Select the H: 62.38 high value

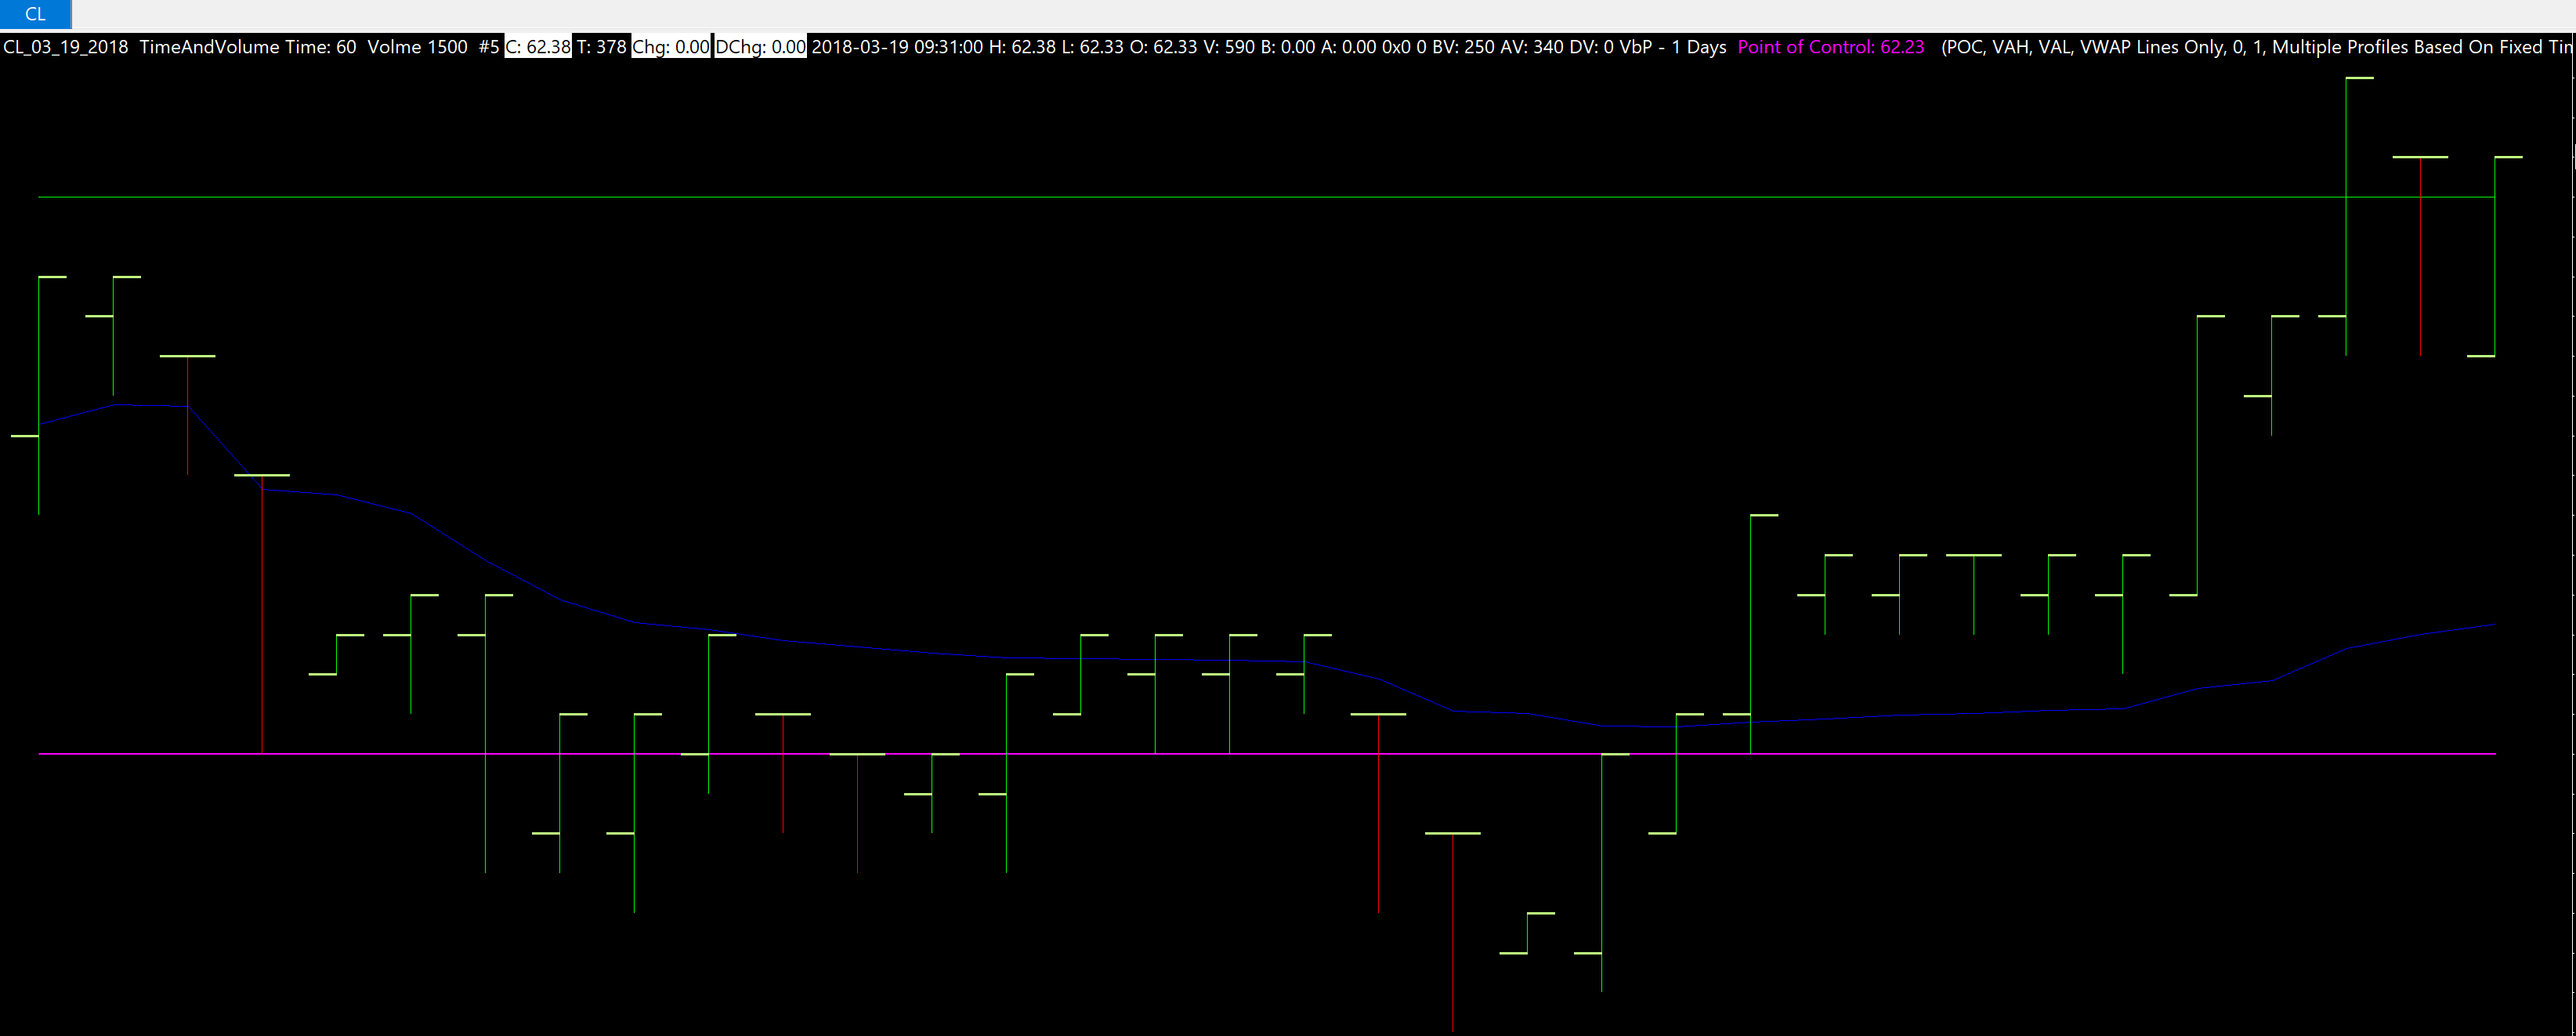pos(1021,47)
